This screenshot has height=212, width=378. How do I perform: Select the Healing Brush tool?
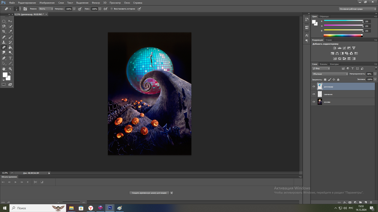(4, 37)
